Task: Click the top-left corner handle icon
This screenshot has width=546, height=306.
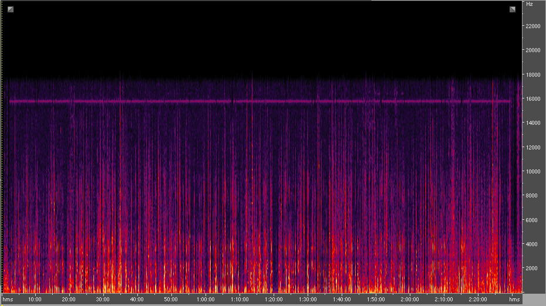Action: [11, 9]
